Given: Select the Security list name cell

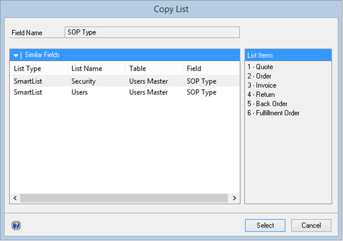Looking at the screenshot, I should [84, 81].
